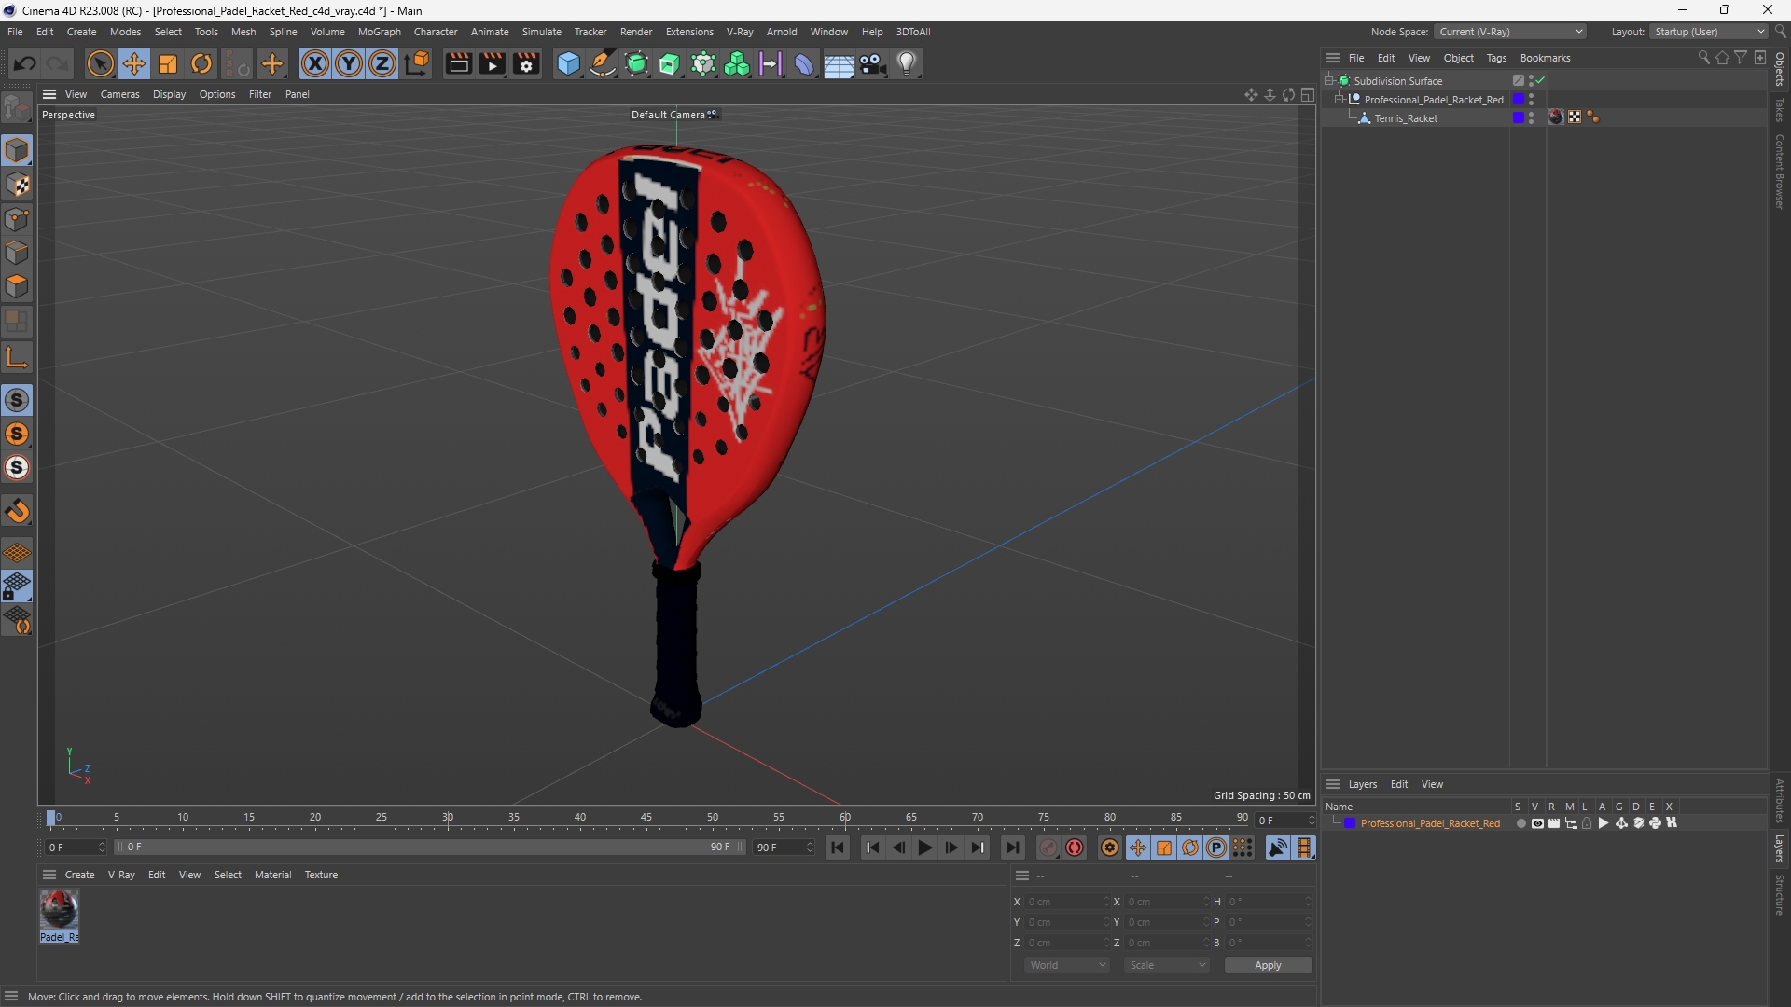The width and height of the screenshot is (1791, 1007).
Task: Toggle Z axis lock
Action: [382, 63]
